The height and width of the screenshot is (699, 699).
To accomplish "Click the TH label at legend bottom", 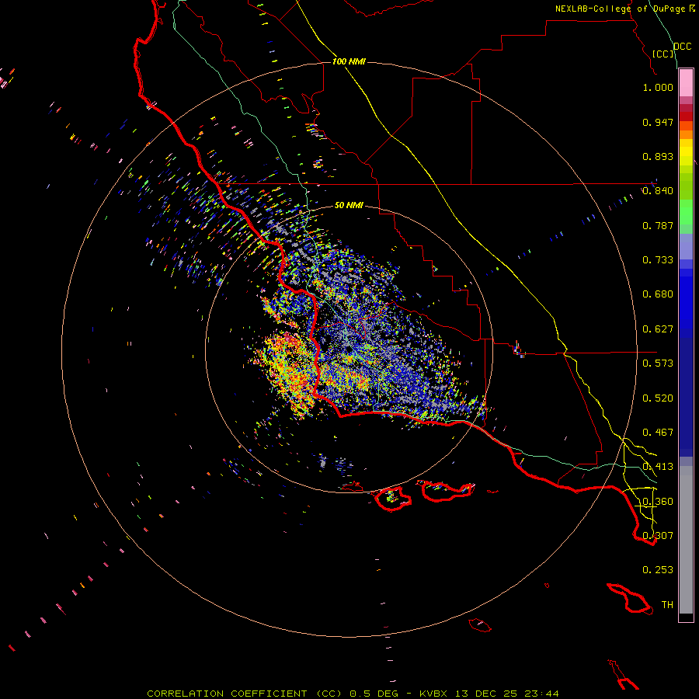I will (667, 605).
